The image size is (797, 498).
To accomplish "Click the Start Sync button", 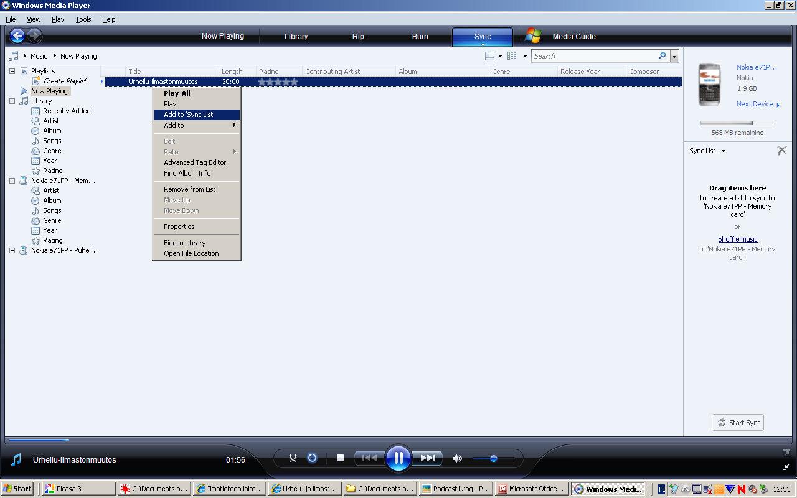I will coord(738,423).
